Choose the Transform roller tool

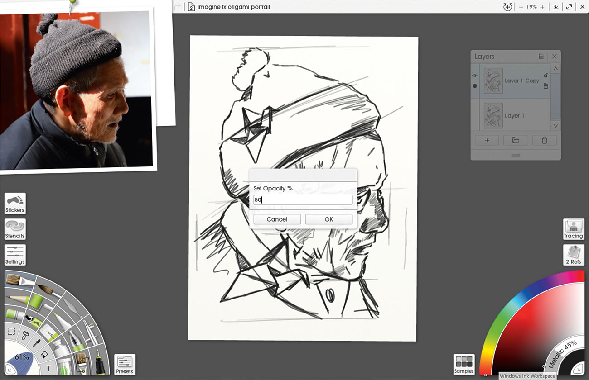26,336
